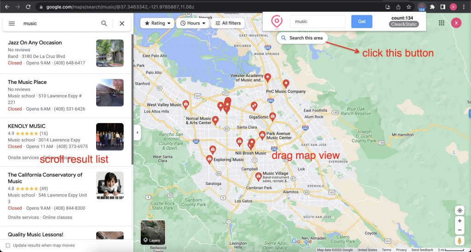
Task: Zoom out with the minus button
Action: (x=460, y=230)
